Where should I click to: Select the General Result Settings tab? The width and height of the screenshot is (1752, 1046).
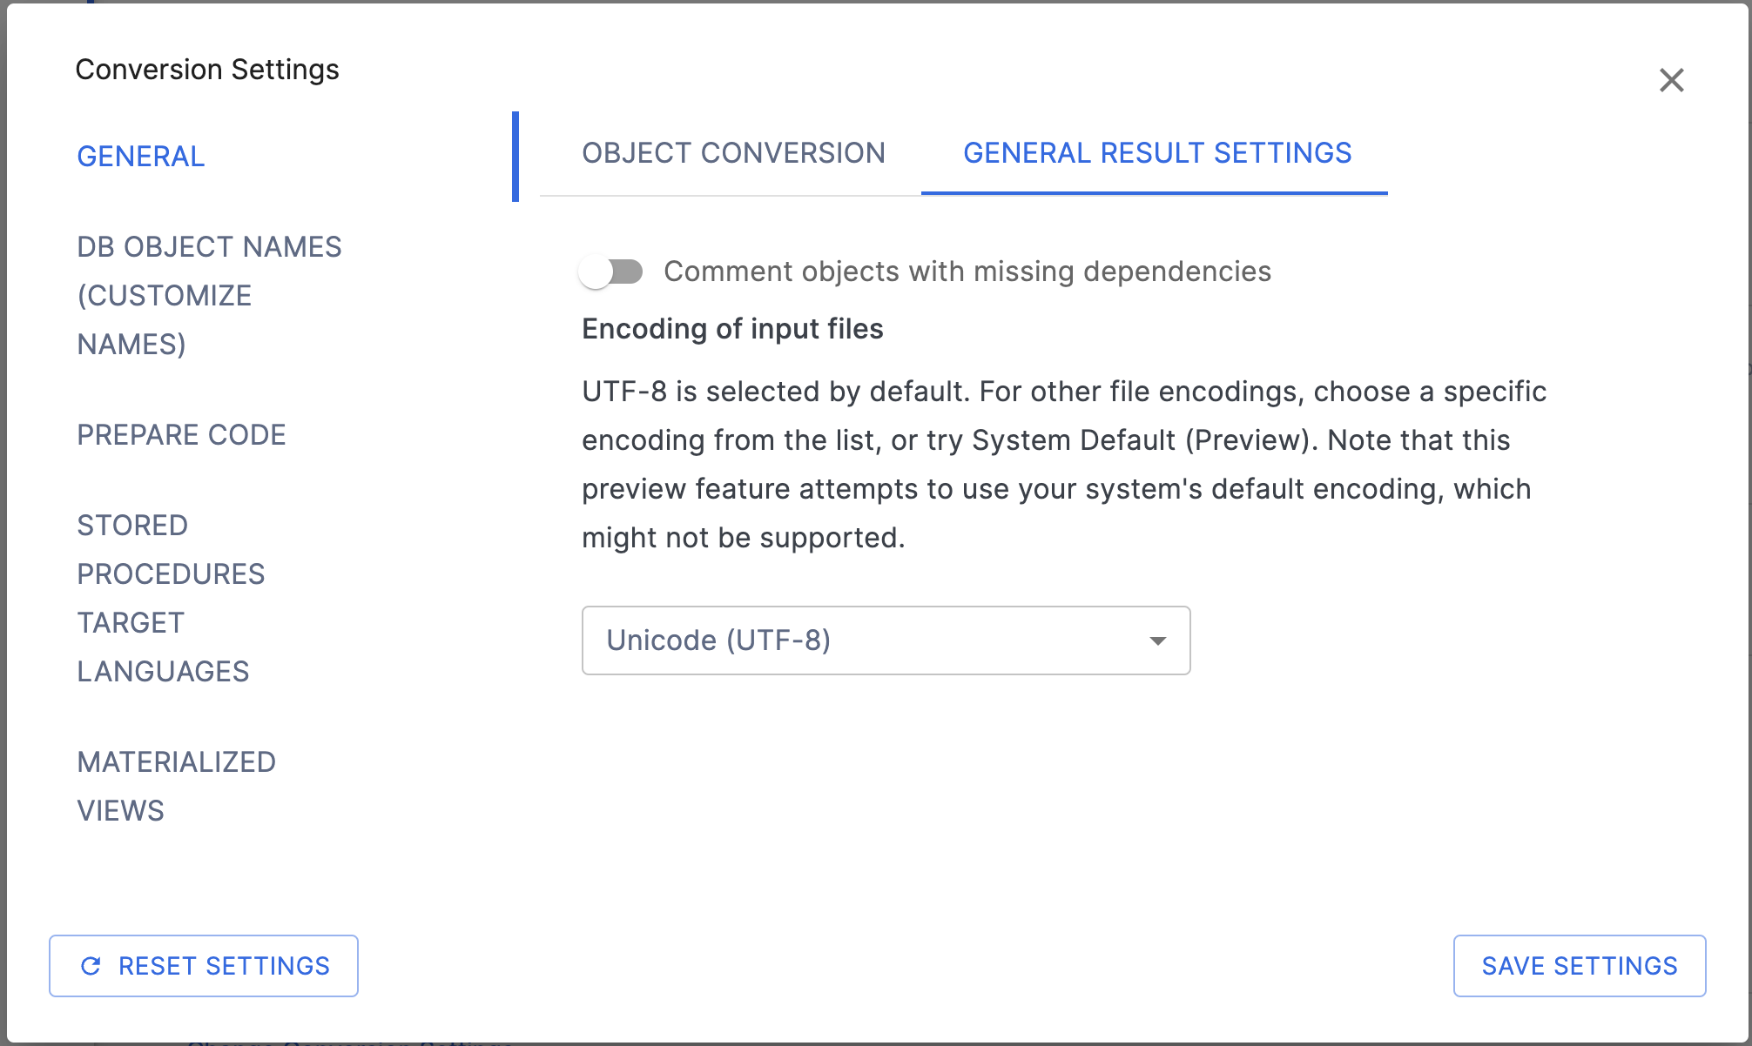(1156, 153)
